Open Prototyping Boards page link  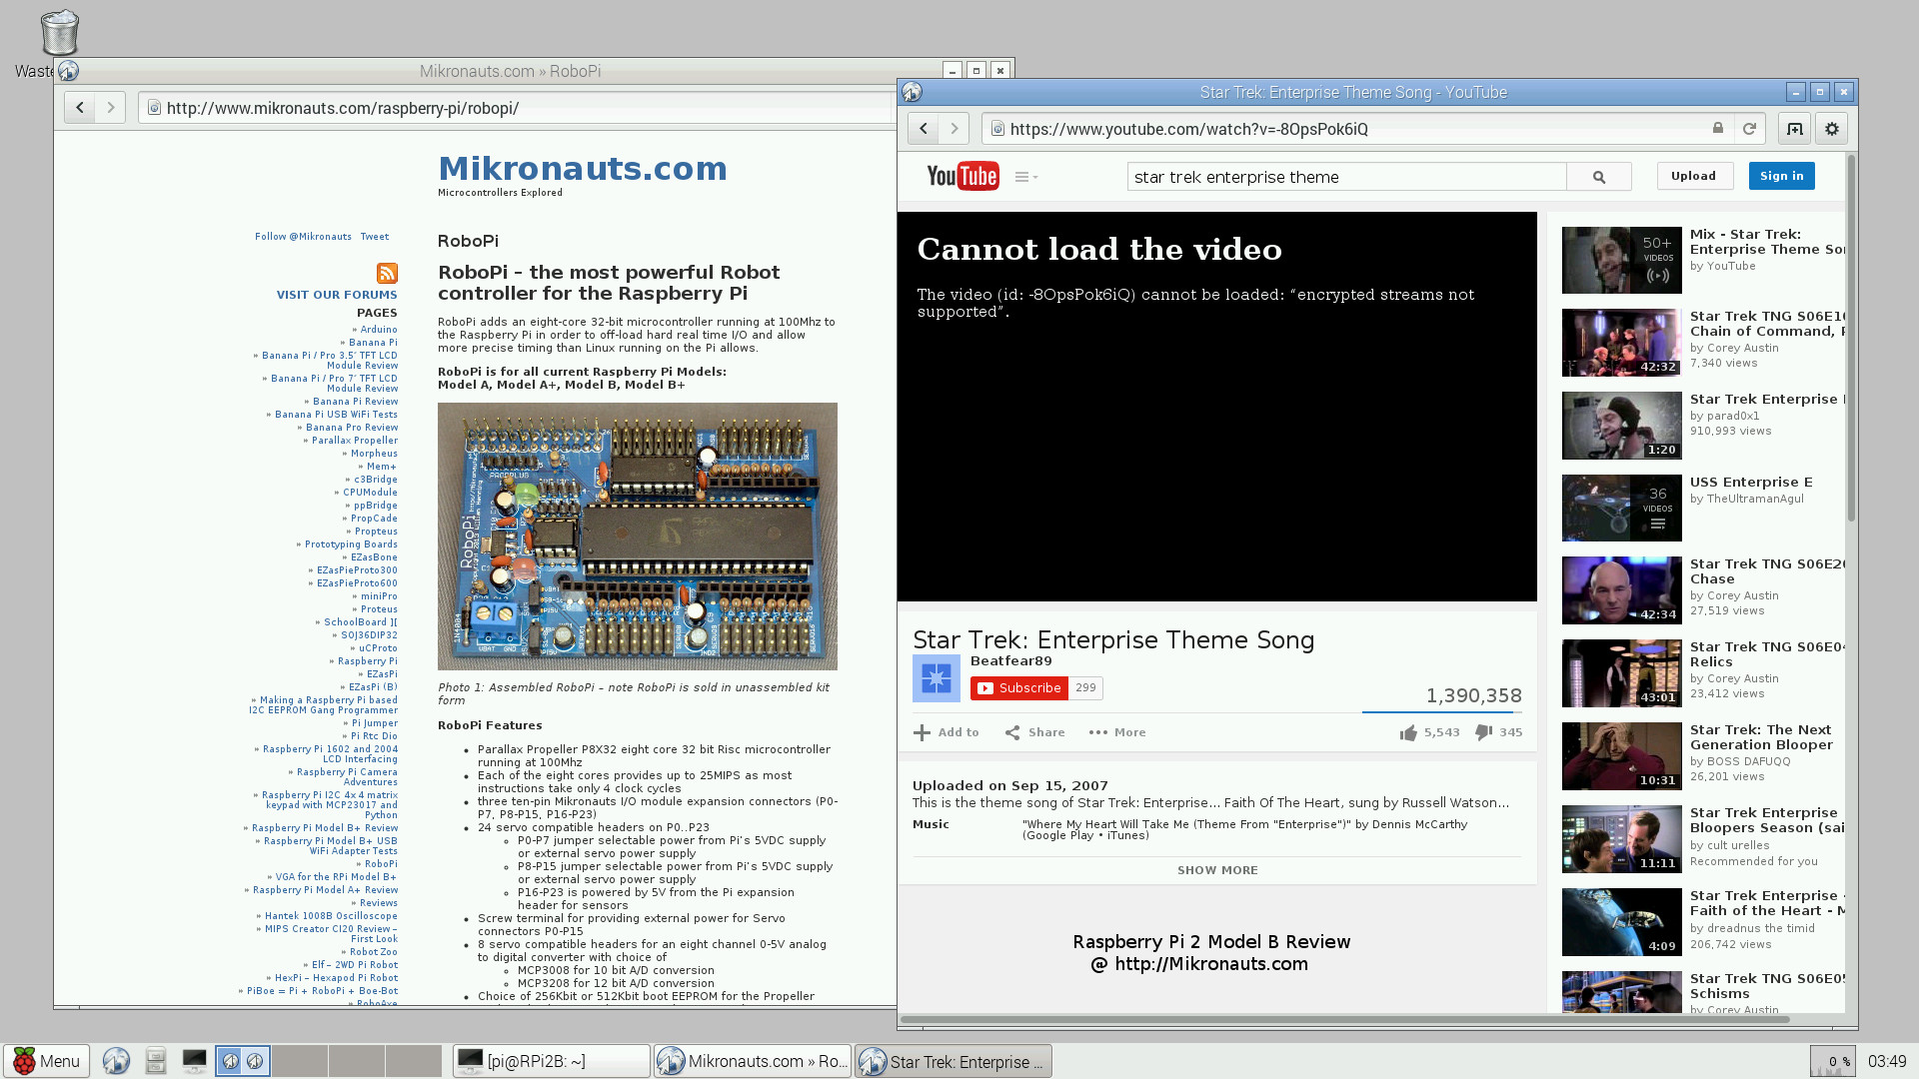[351, 544]
